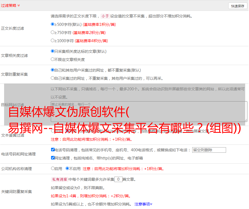Collapse the 过滤策略 section header
This screenshot has height=209, width=249.
[x=10, y=5]
